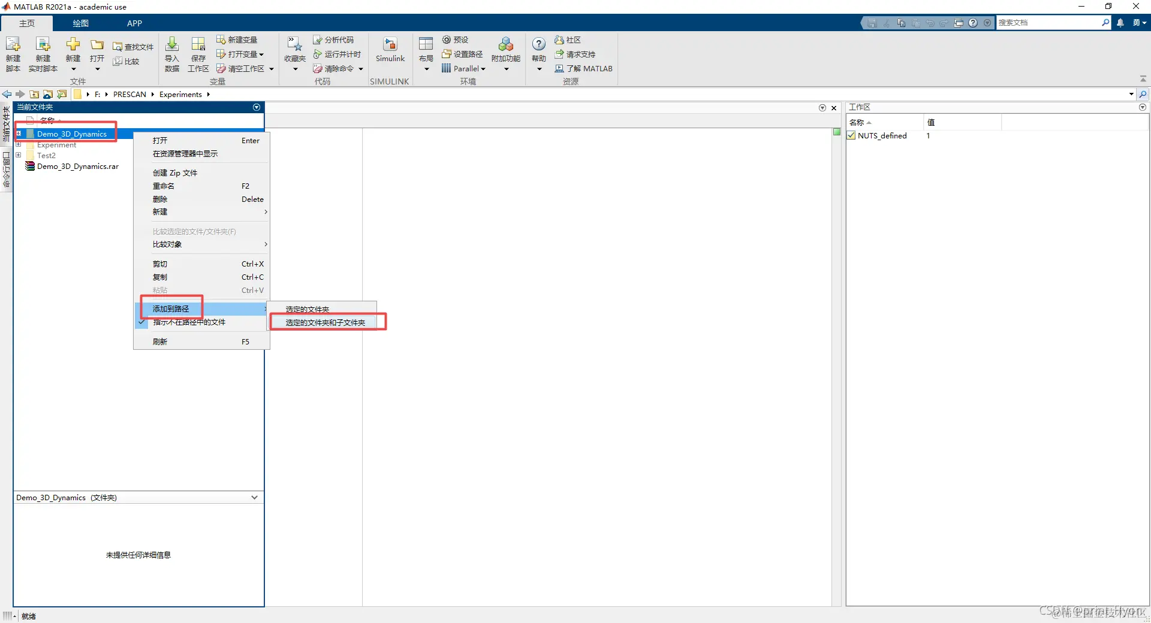Click Analyze Code (分析代码) in the ribbon

[333, 40]
